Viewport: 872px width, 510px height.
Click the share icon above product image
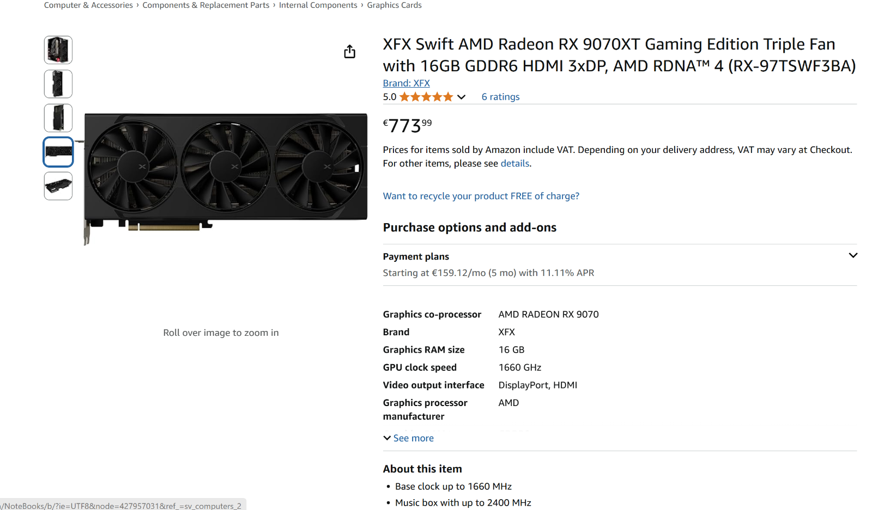click(x=349, y=52)
